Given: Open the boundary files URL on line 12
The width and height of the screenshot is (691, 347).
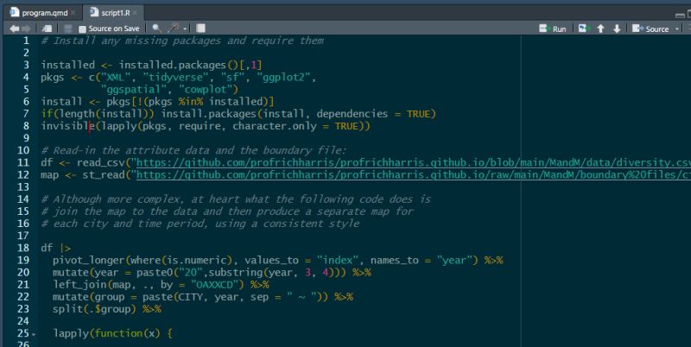Looking at the screenshot, I should click(x=414, y=175).
